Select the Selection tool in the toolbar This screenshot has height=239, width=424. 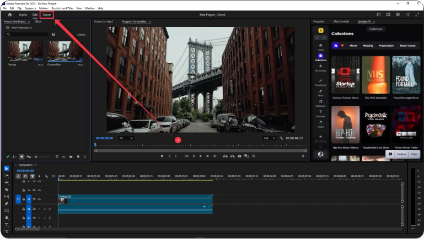click(x=7, y=169)
